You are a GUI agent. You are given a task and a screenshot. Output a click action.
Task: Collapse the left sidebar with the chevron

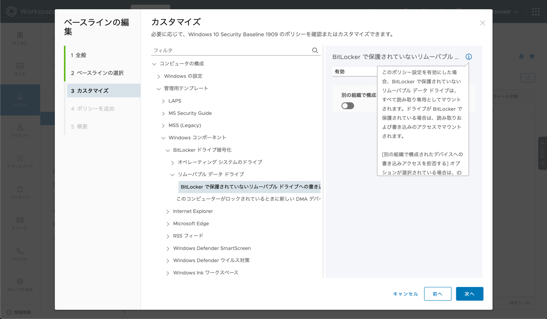click(x=125, y=312)
